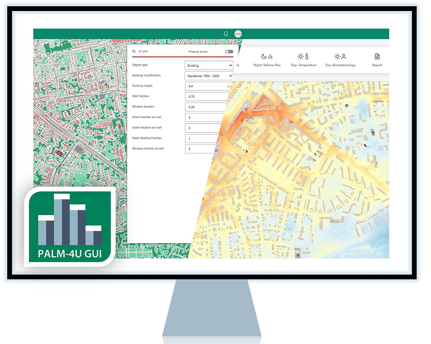Click the Day: Biometeorology label
The height and width of the screenshot is (344, 431).
tap(340, 65)
